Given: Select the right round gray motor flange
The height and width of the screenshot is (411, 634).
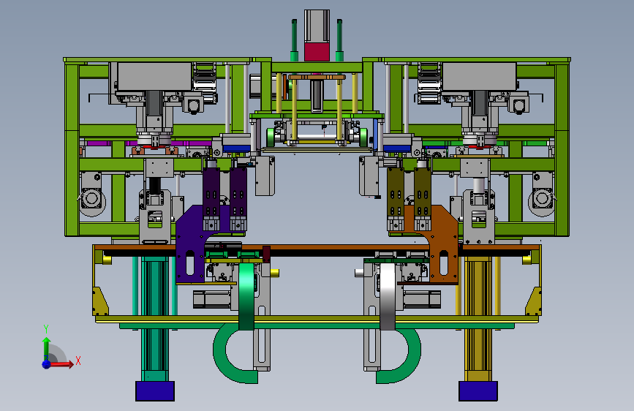Looking at the screenshot, I should click(x=542, y=199).
